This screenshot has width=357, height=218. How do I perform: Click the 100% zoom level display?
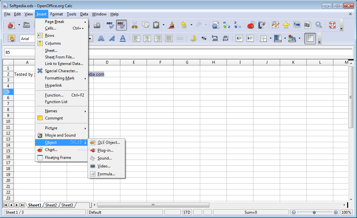[x=346, y=212]
